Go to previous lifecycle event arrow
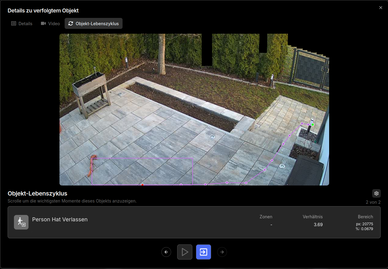388x269 pixels. [x=166, y=252]
